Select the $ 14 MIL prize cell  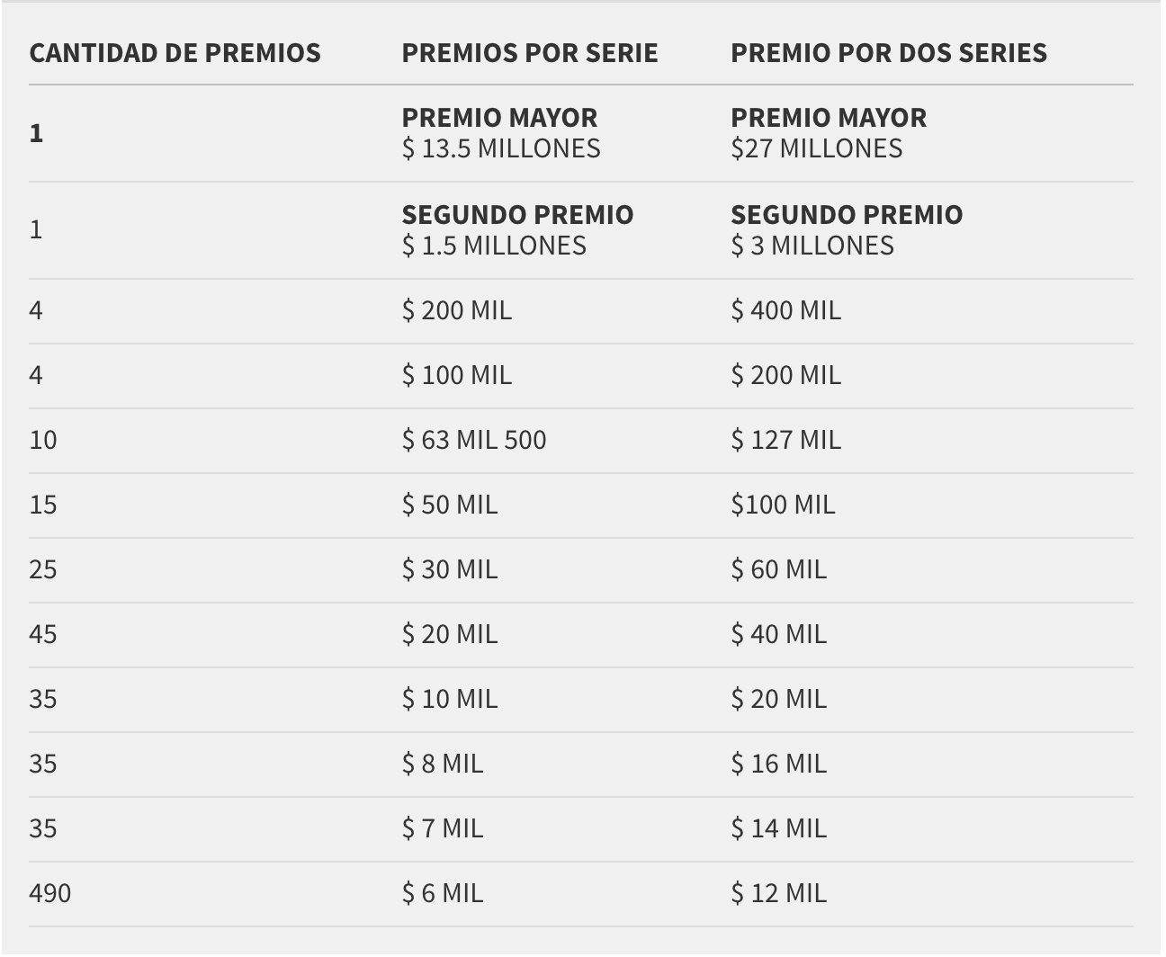(x=778, y=828)
